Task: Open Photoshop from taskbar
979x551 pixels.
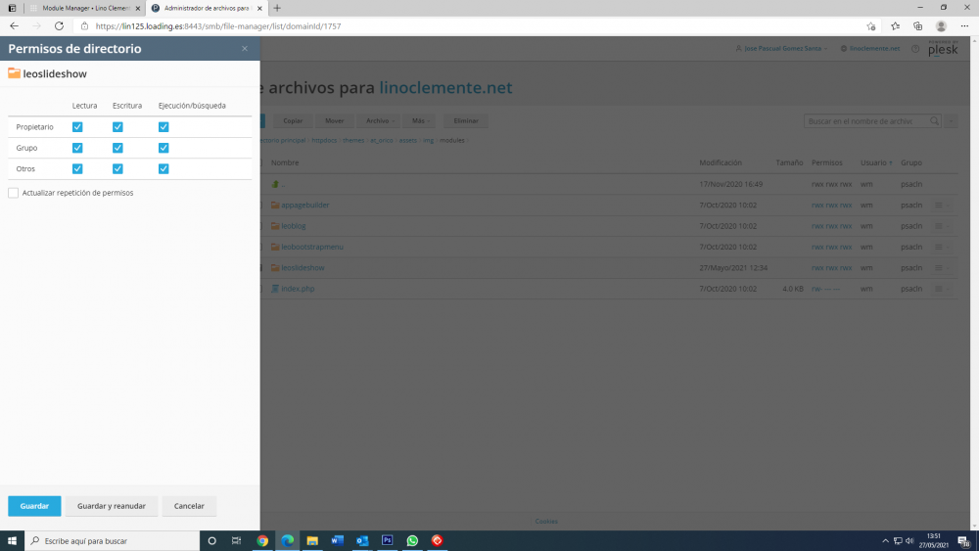Action: [x=387, y=540]
